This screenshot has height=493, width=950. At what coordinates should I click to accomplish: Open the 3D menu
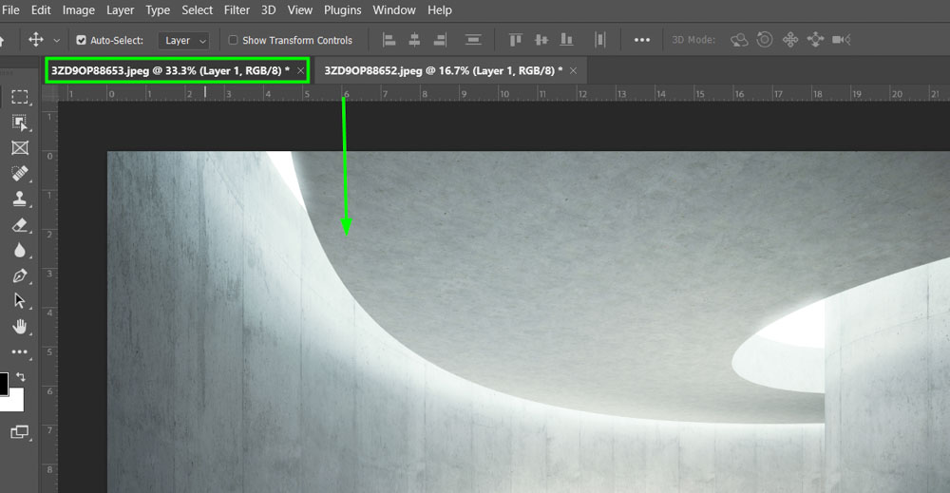pos(269,10)
